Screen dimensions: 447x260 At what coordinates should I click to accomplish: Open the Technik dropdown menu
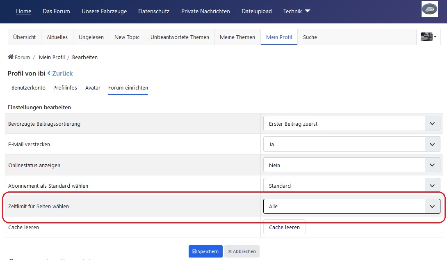[296, 11]
